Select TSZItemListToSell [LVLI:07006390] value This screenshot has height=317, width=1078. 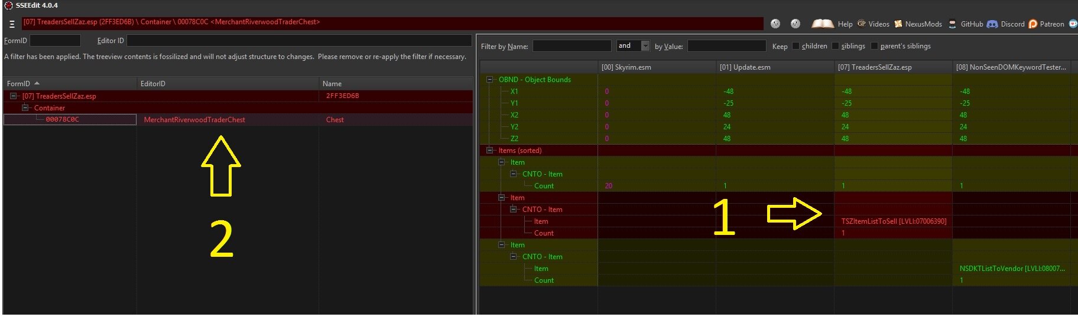pos(894,221)
